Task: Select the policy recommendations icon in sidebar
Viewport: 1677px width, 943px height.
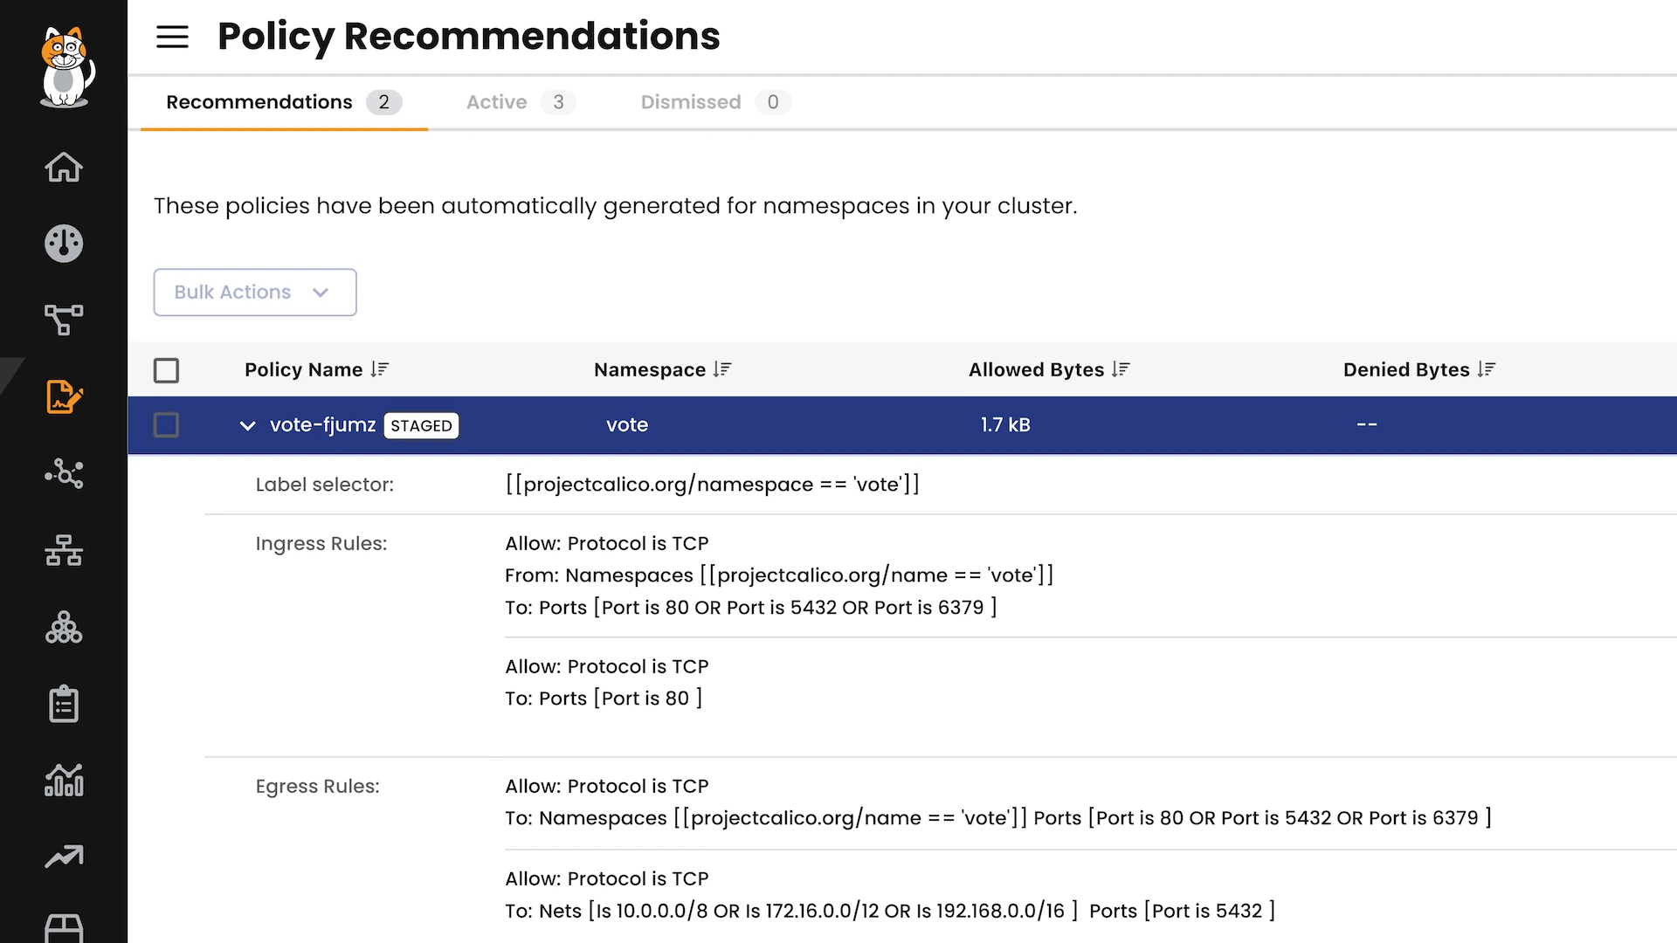Action: tap(64, 397)
